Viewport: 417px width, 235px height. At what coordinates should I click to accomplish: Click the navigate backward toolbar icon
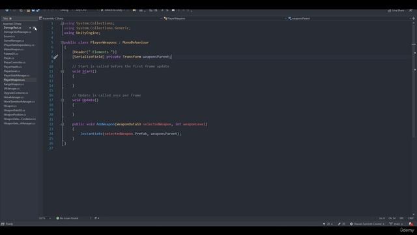[x=7, y=10]
